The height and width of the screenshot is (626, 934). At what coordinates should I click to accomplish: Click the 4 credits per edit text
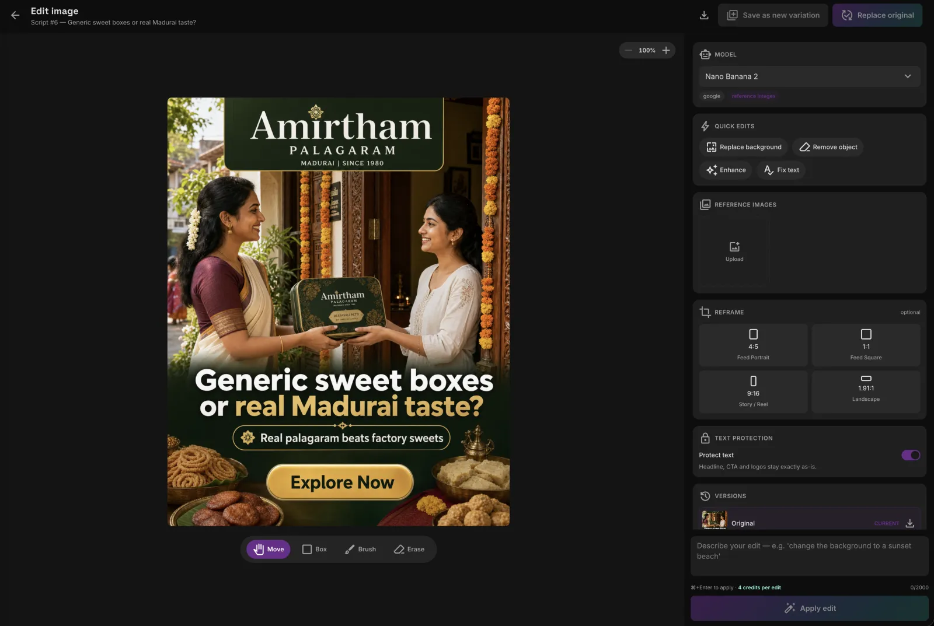[x=759, y=587]
